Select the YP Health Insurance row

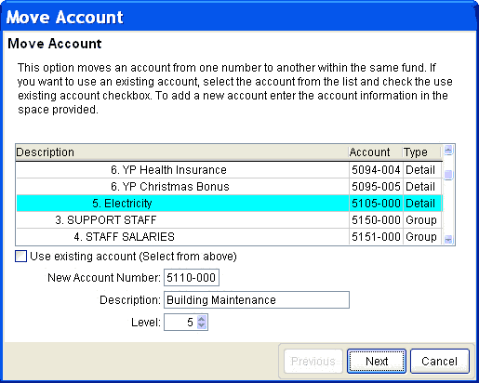(229, 170)
